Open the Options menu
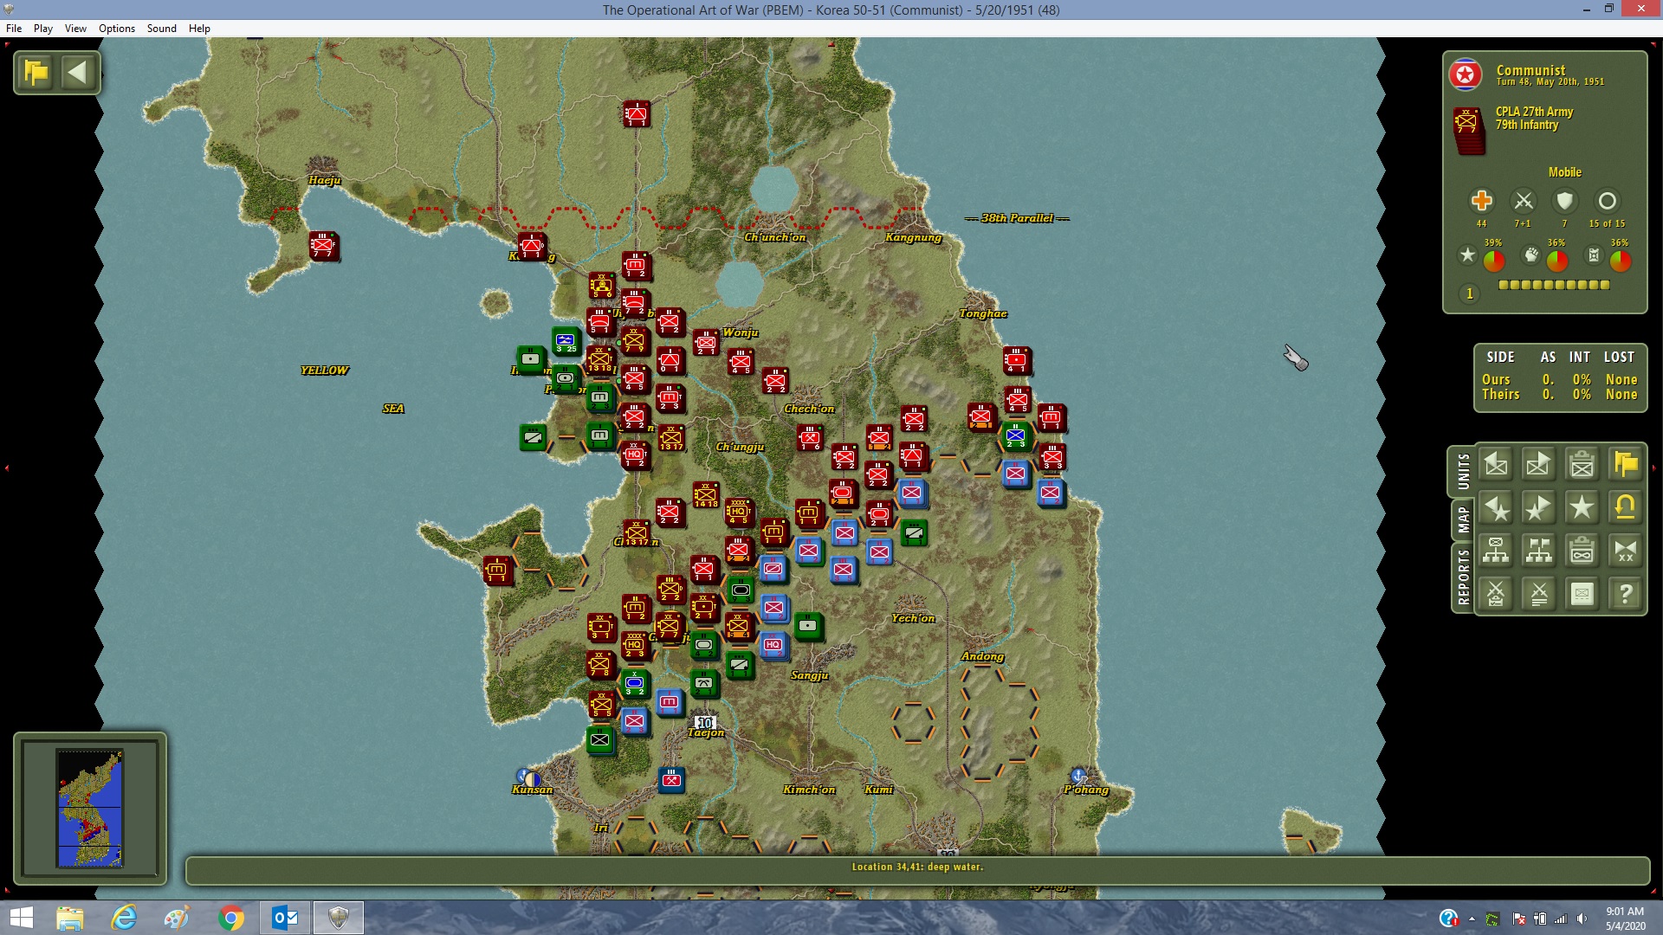Viewport: 1663px width, 935px height. coord(117,29)
